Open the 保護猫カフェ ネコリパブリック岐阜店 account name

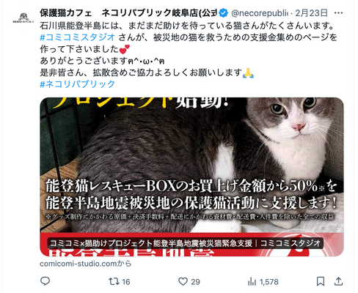click(x=128, y=13)
